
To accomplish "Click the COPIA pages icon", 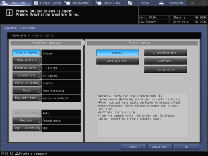I will [x=130, y=3].
